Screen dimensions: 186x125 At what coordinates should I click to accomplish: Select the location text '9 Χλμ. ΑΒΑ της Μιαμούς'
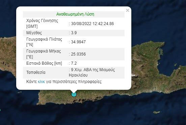pos(93,70)
